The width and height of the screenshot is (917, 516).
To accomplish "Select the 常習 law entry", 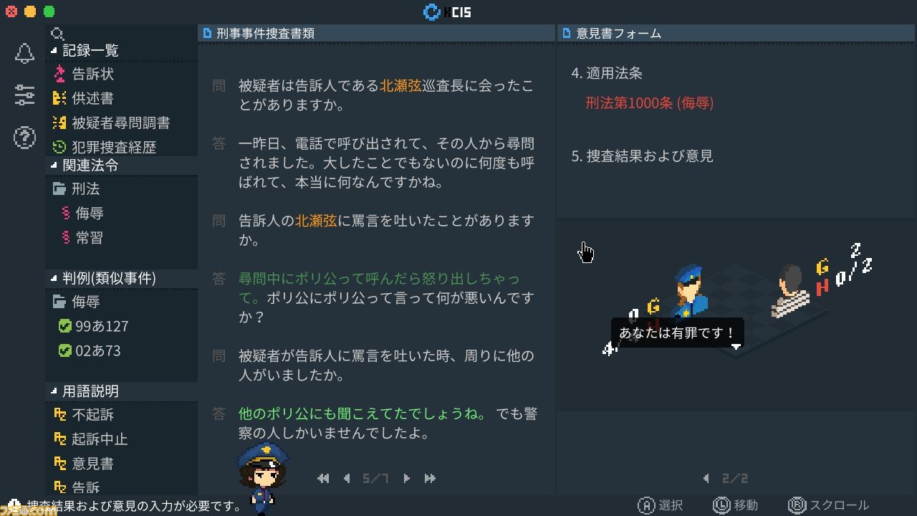I will pos(82,237).
